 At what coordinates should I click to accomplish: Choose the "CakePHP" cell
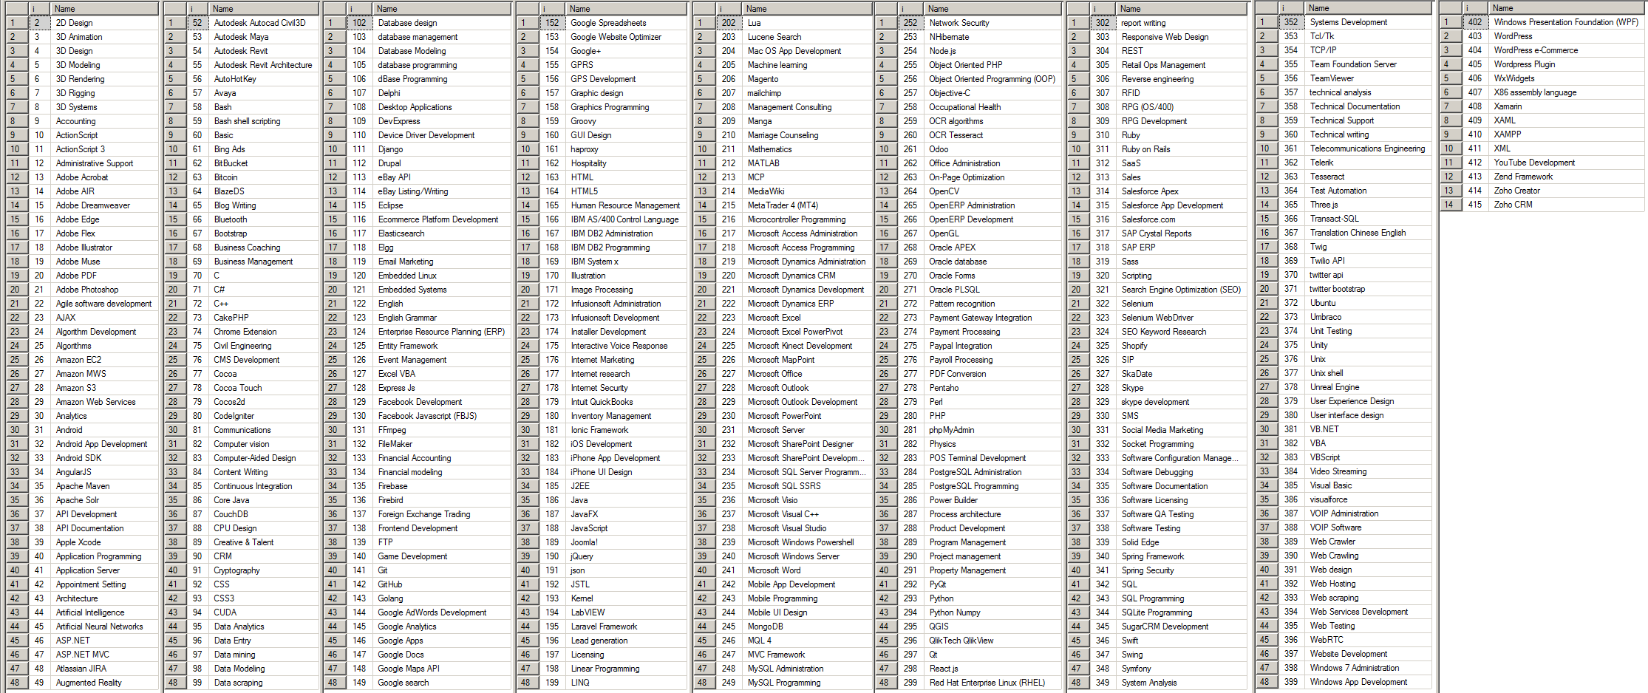click(x=264, y=318)
